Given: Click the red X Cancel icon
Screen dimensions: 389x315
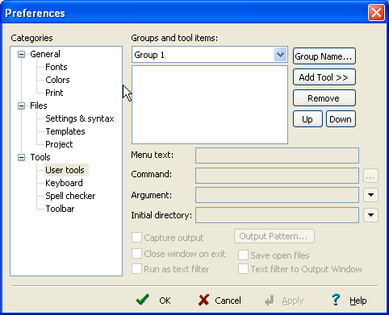Looking at the screenshot, I should pyautogui.click(x=203, y=300).
